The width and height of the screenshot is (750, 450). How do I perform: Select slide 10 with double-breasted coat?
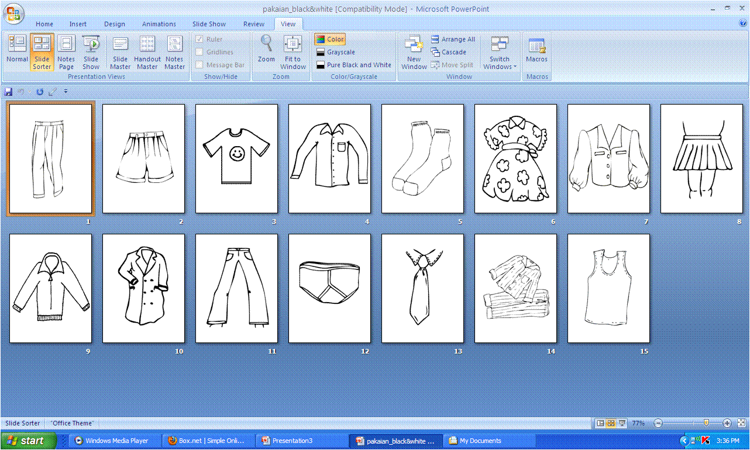click(143, 288)
